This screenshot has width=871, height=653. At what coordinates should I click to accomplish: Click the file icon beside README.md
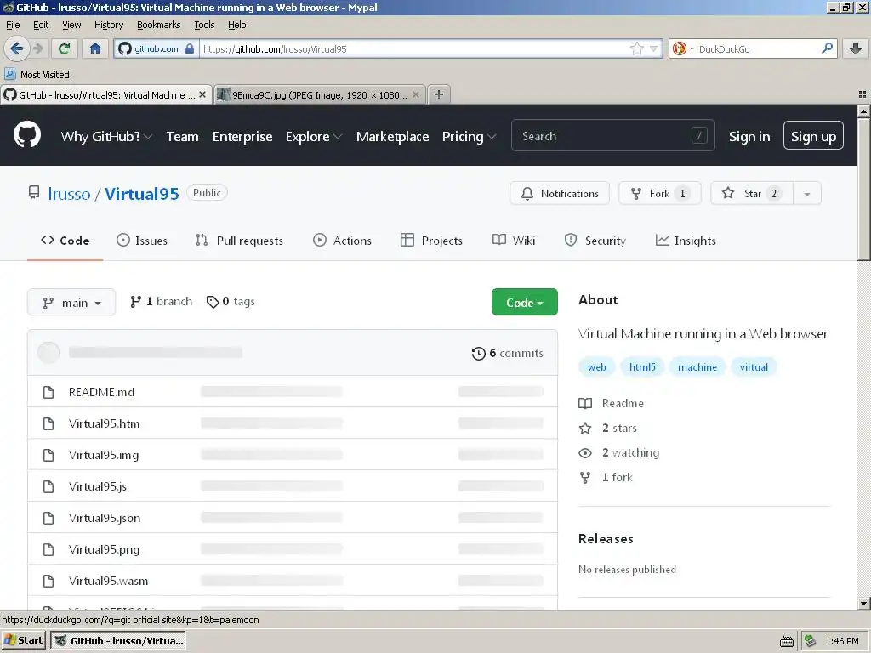tap(48, 392)
